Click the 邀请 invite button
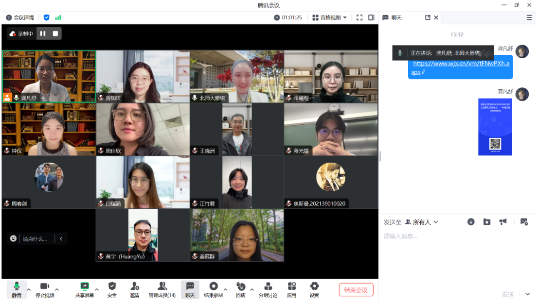The height and width of the screenshot is (302, 537). point(135,290)
